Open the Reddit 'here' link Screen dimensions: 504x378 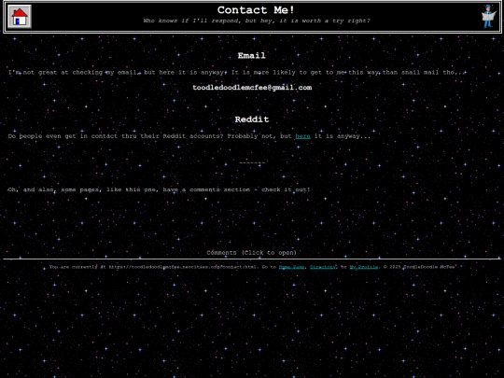(x=302, y=136)
